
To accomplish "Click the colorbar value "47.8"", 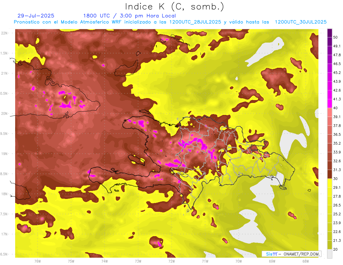I will 337,55.
